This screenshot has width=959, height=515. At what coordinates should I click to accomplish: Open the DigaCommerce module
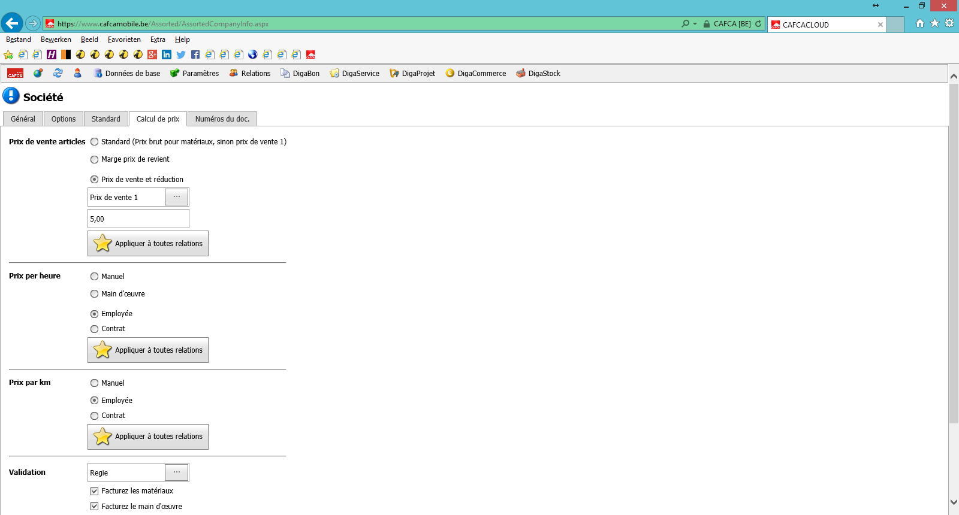[476, 74]
